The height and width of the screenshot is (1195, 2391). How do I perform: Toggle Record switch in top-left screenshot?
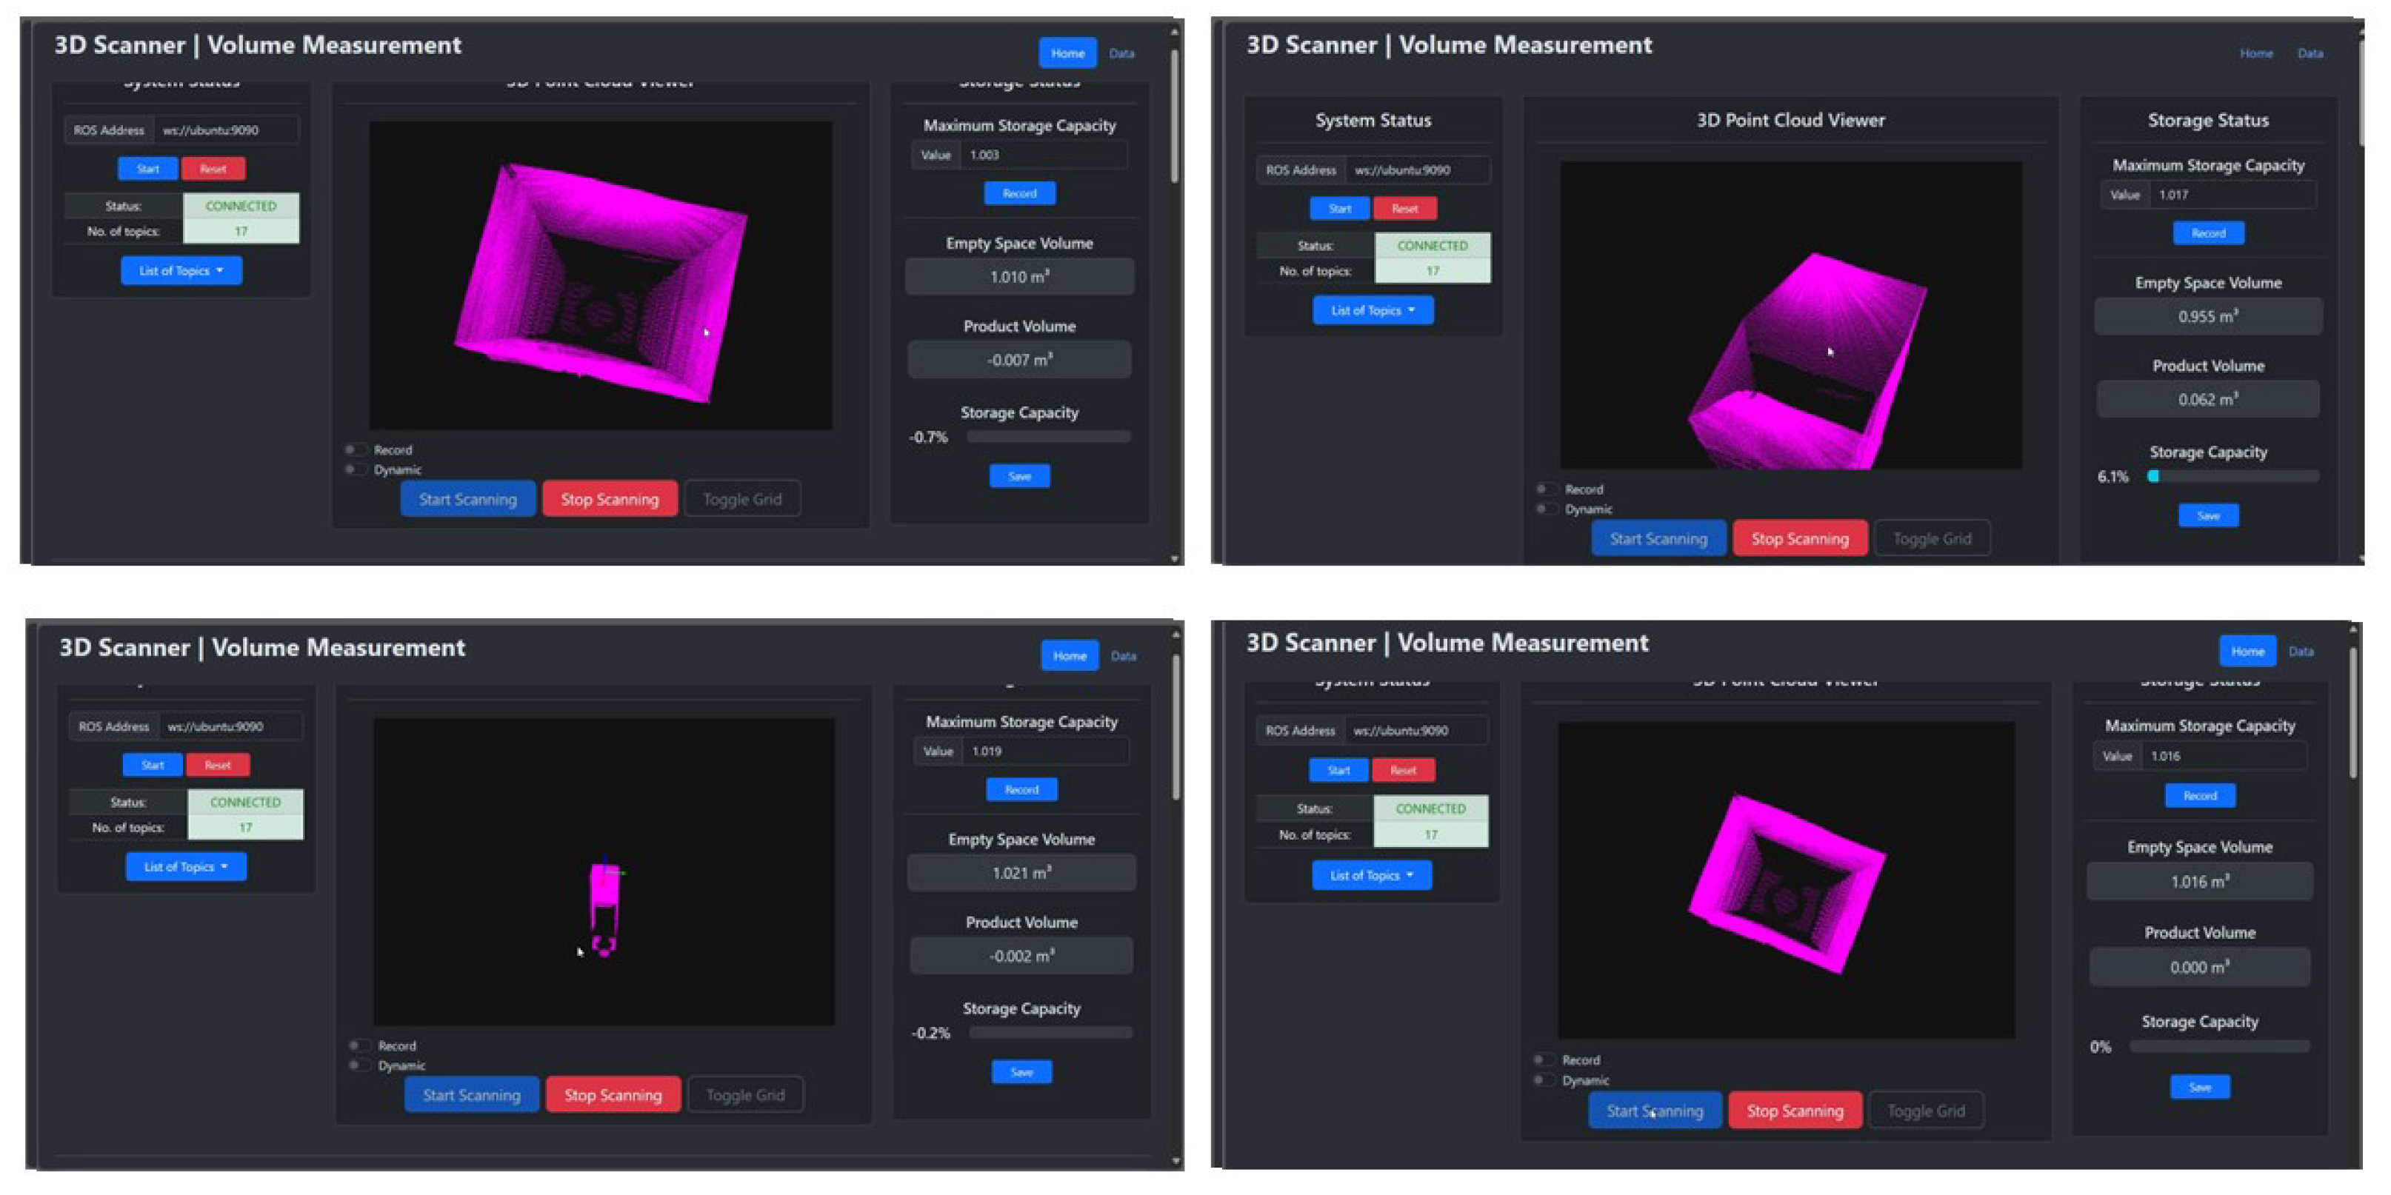click(355, 450)
